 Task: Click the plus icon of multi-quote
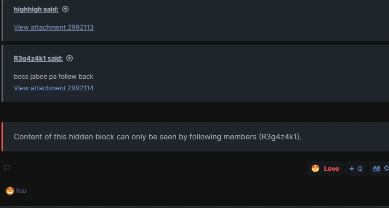[x=351, y=169]
